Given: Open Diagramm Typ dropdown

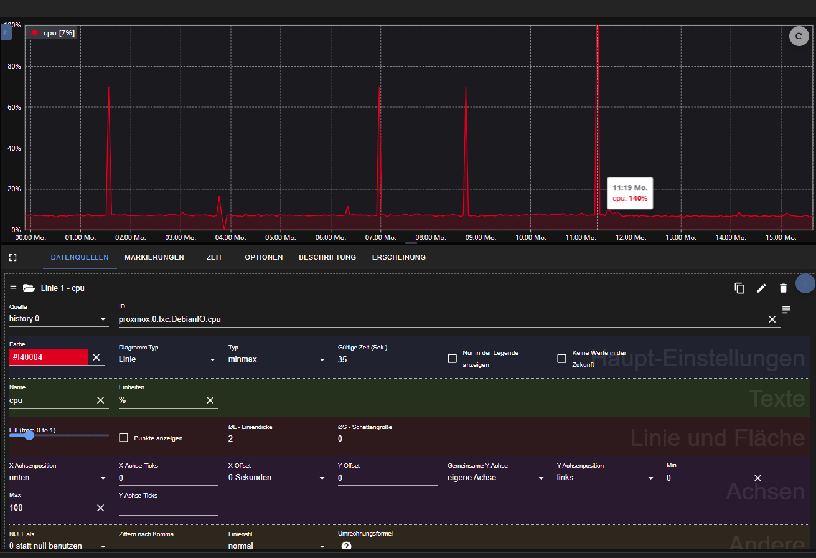Looking at the screenshot, I should click(x=167, y=359).
